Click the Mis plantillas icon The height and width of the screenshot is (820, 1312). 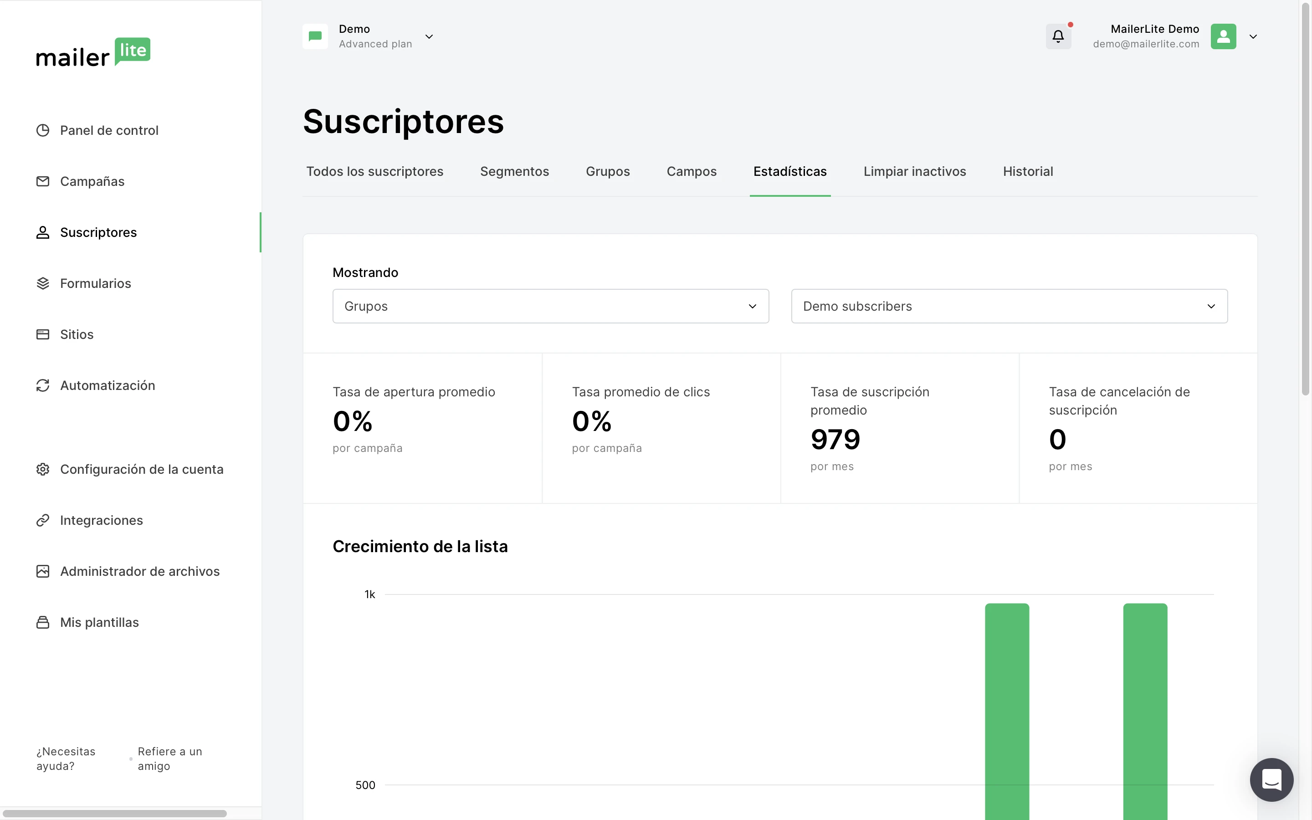(43, 622)
